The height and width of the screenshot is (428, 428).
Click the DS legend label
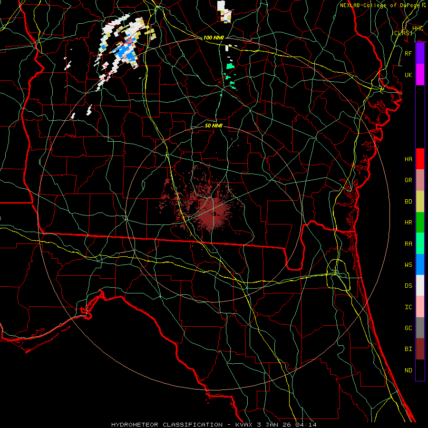pos(408,286)
